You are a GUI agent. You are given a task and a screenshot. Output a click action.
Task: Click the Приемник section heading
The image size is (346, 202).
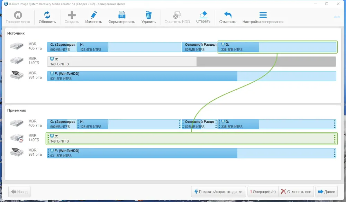pos(17,110)
